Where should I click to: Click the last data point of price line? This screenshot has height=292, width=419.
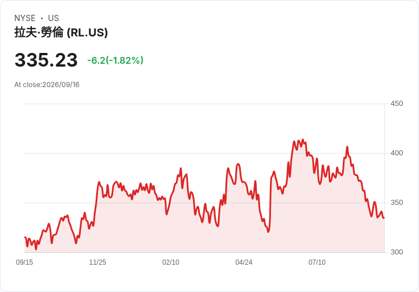(384, 218)
